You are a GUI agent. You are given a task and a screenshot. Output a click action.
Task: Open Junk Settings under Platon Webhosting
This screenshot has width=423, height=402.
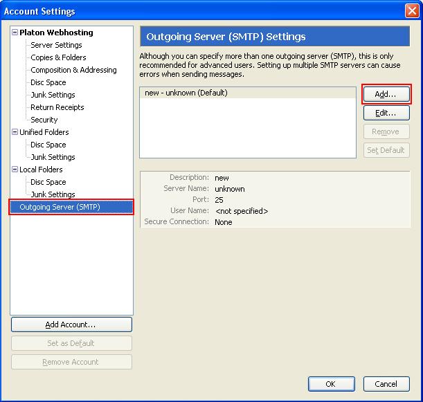click(53, 95)
